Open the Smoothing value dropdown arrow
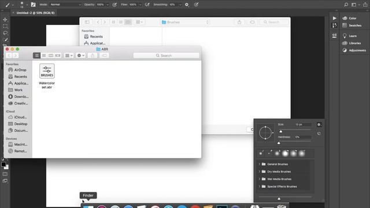This screenshot has height=208, width=370. pos(180,5)
